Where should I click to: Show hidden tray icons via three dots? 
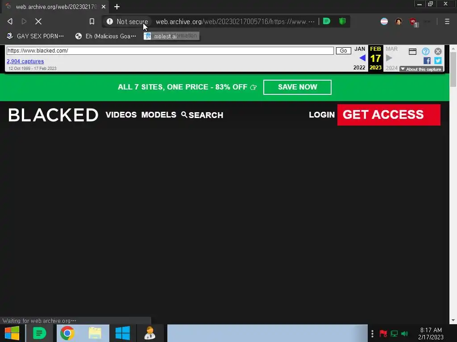[372, 334]
